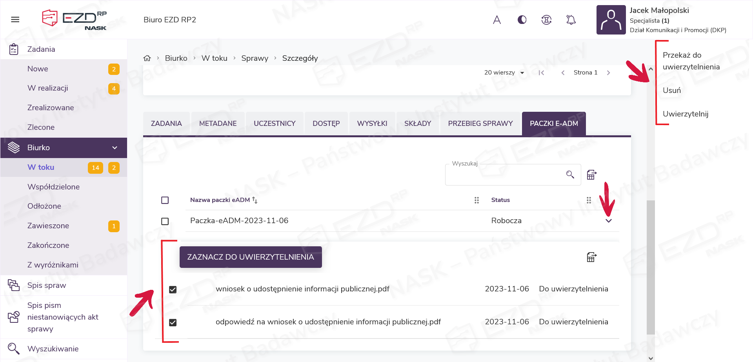Click the home icon in breadcrumb
This screenshot has width=753, height=362.
[147, 58]
